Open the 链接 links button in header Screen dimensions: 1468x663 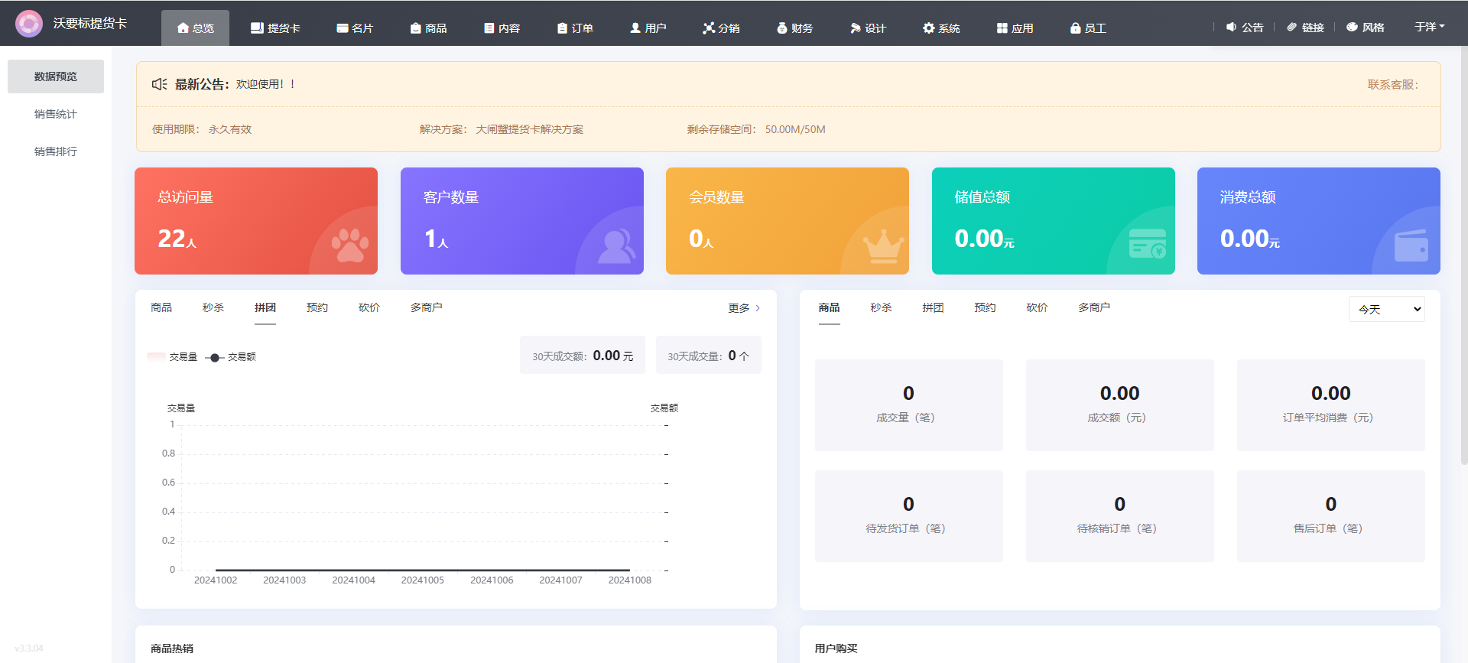(x=1305, y=28)
